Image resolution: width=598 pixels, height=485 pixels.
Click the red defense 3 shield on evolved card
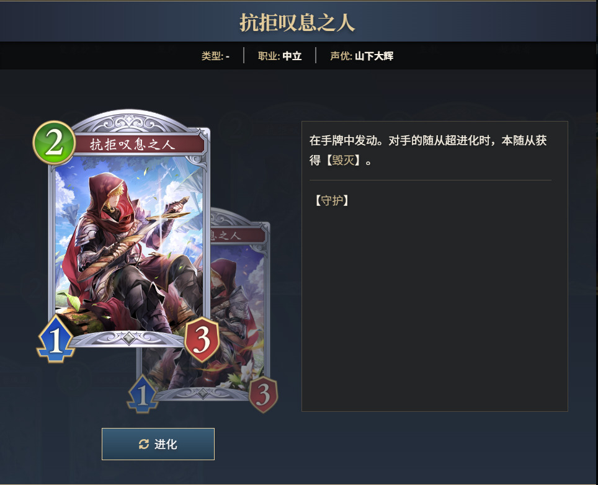[263, 394]
